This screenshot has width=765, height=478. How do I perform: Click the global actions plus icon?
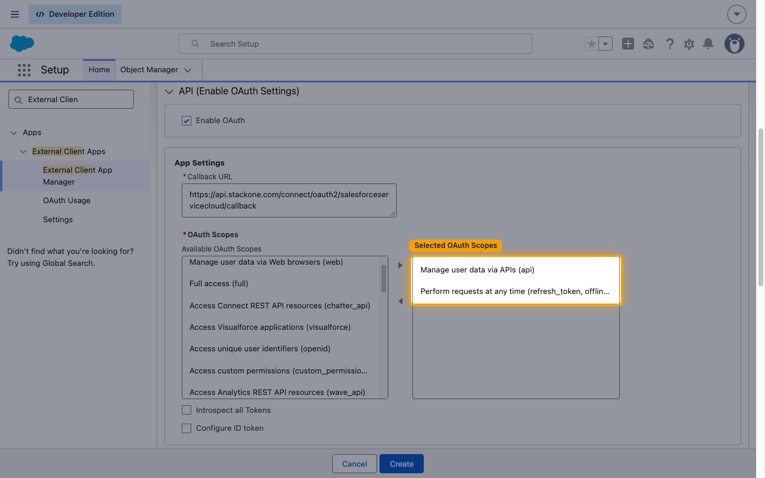[x=628, y=44]
